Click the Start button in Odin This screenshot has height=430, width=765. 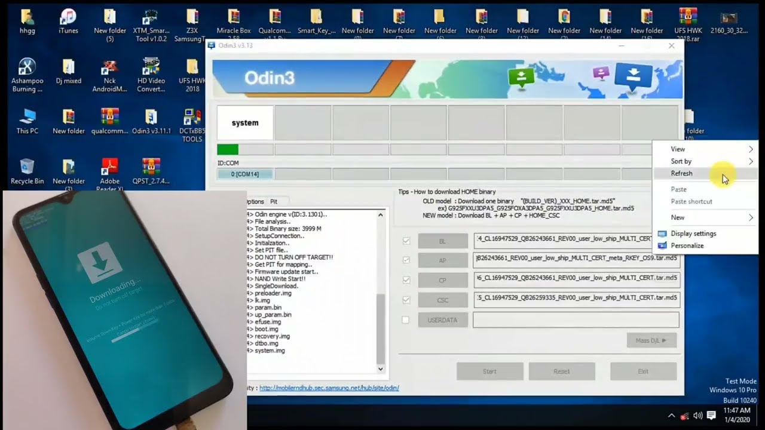pos(489,371)
